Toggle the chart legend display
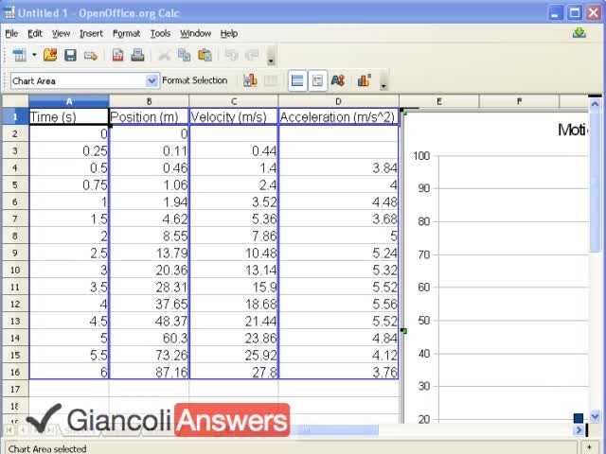 [318, 80]
